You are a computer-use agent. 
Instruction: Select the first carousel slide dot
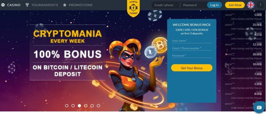tap(67, 106)
